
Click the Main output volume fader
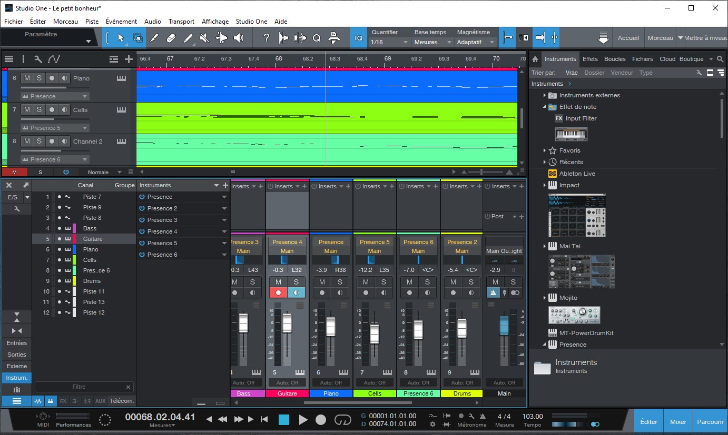[x=504, y=326]
